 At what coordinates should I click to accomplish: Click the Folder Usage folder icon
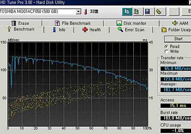click(x=164, y=30)
